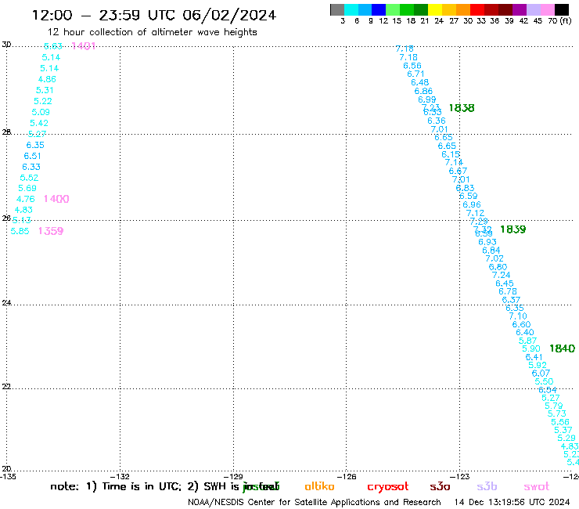Click the wave height value 5.69
This screenshot has width=579, height=509.
[x=27, y=188]
